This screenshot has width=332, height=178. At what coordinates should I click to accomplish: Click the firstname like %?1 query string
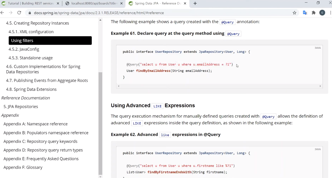point(186,166)
